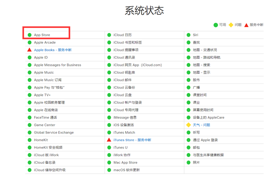This screenshot has height=177, width=275.
Task: Select the iCloud 版 iWork text
Action: [x=46, y=155]
